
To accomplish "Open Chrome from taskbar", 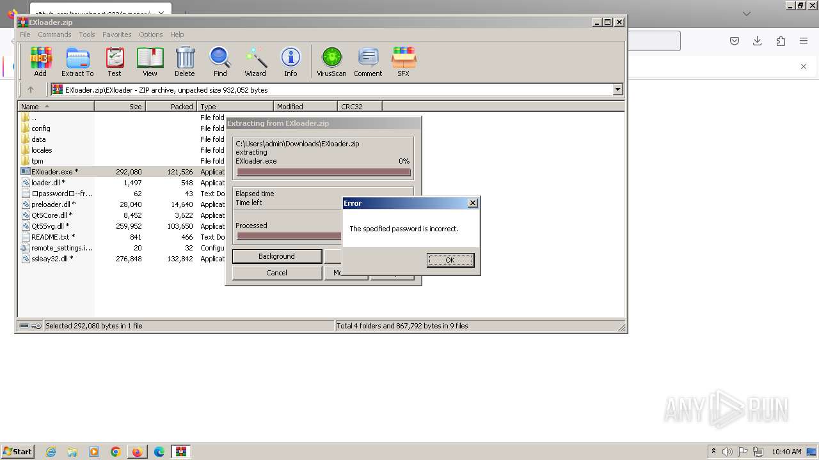I will [x=116, y=452].
